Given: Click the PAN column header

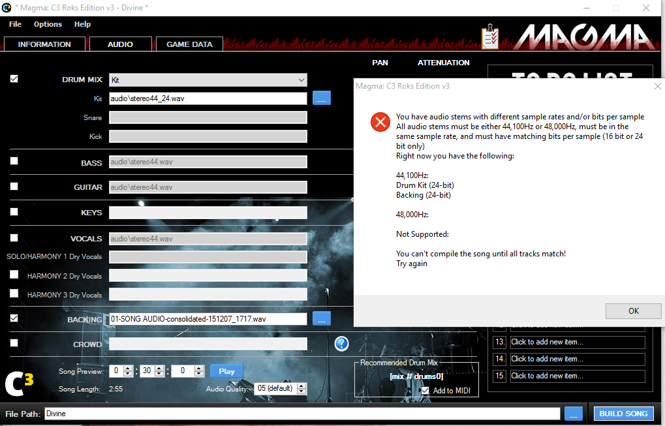Looking at the screenshot, I should point(380,63).
